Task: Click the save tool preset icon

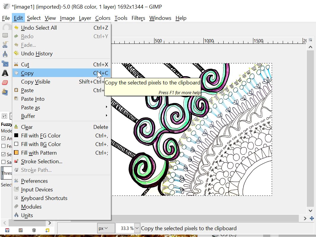Action: click(x=7, y=230)
